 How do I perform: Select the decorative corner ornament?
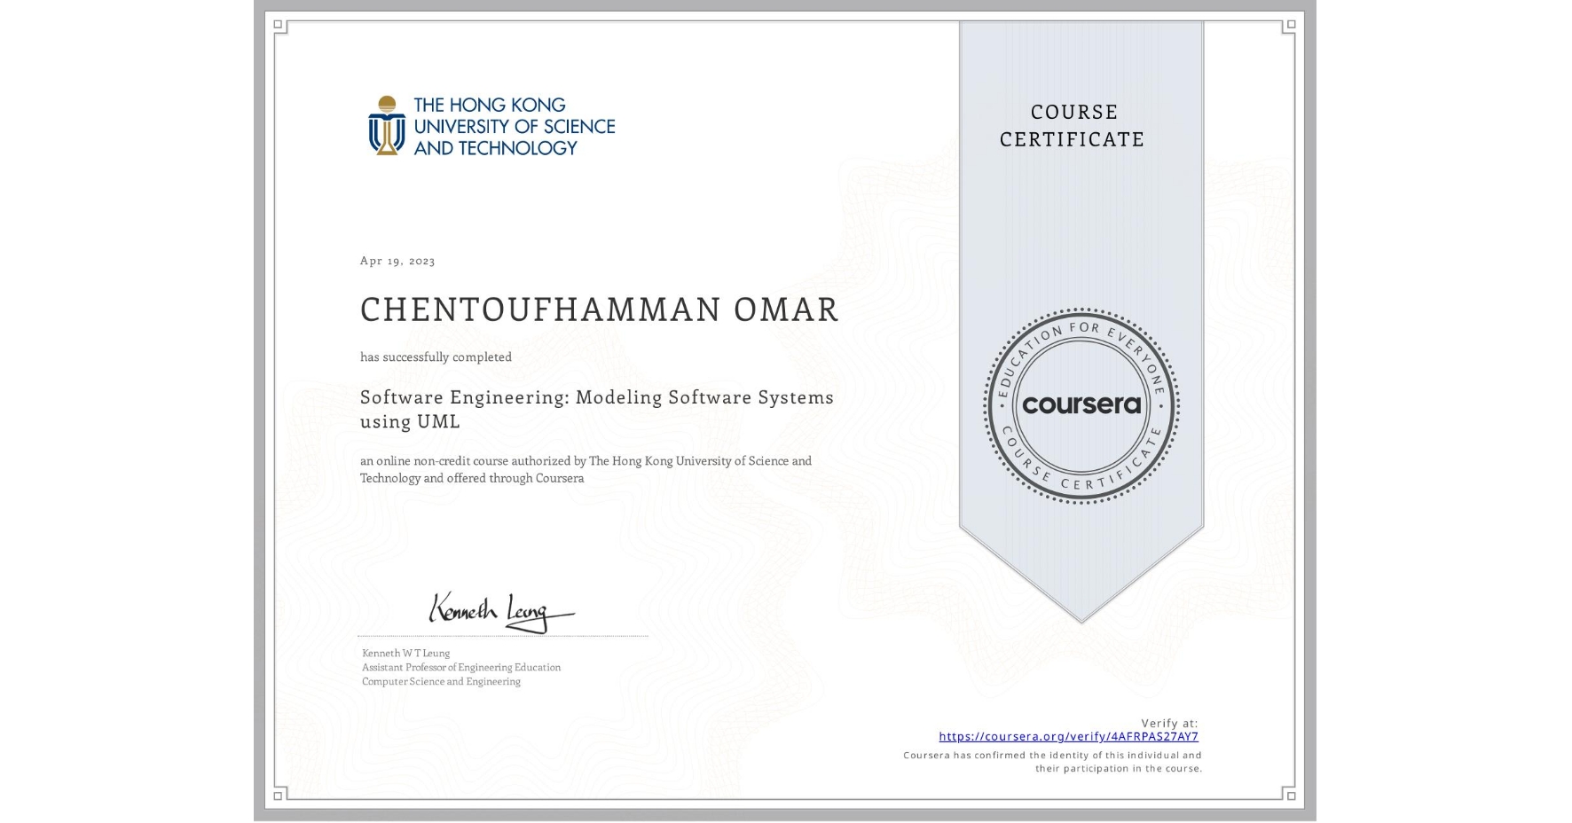(x=278, y=26)
